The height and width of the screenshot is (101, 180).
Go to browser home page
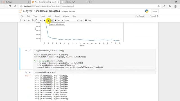tap(15, 6)
